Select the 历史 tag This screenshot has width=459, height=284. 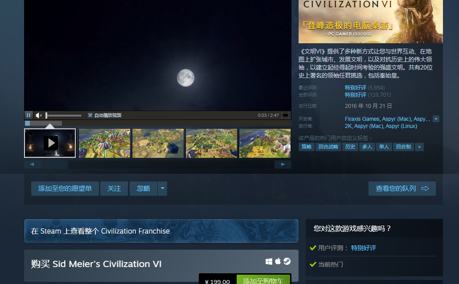350,147
